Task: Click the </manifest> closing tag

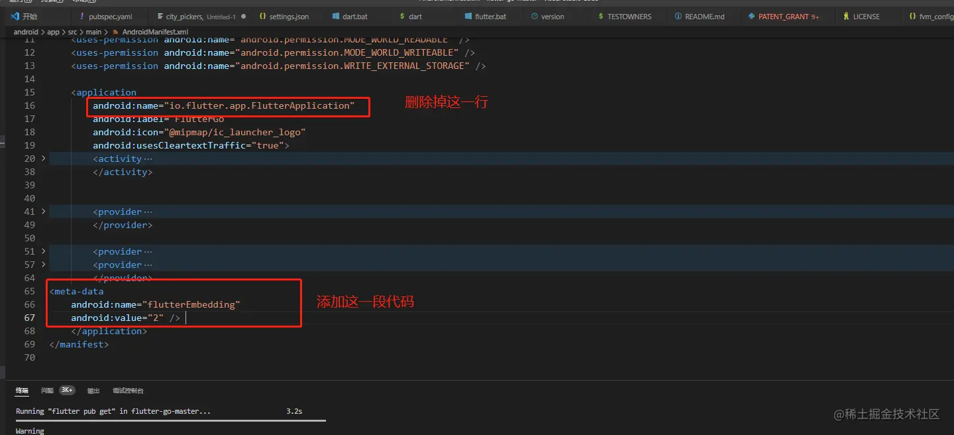Action: [x=79, y=344]
